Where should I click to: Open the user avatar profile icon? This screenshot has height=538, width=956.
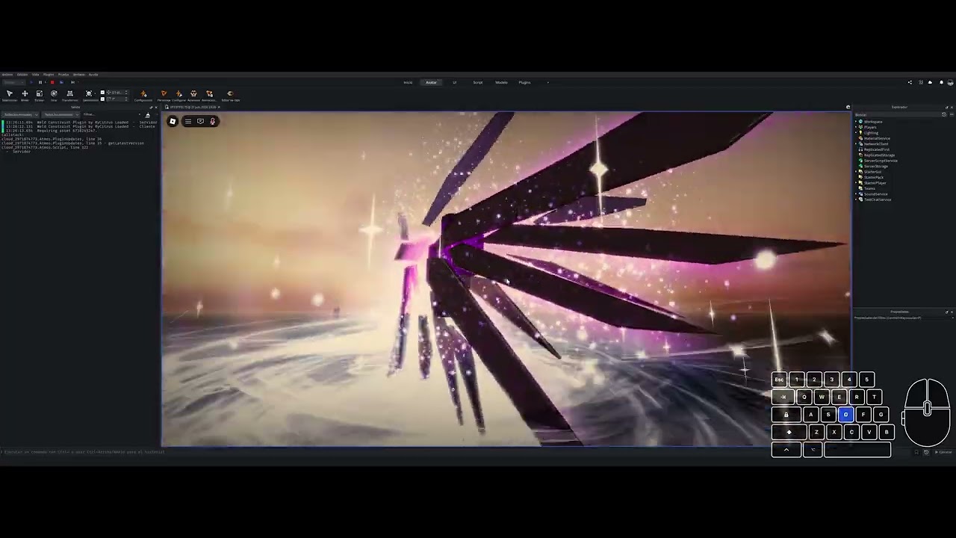coord(950,82)
